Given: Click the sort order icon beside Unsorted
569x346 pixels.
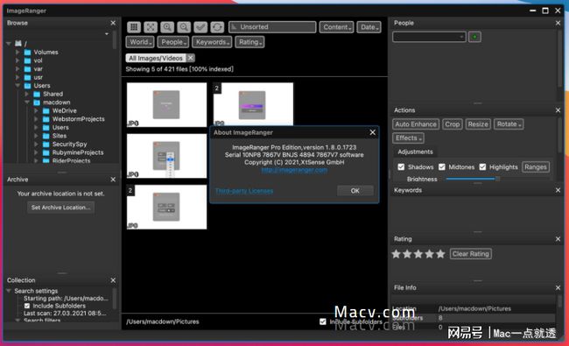Looking at the screenshot, I should tap(235, 27).
